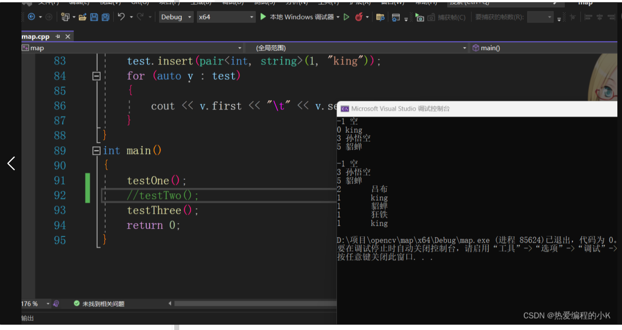The height and width of the screenshot is (330, 622).
Task: Click the map.exe exit message line
Action: [x=477, y=240]
